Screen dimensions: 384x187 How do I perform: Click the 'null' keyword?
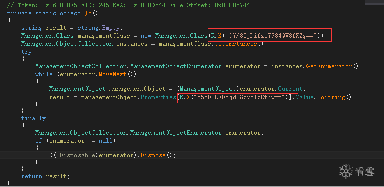click(106, 141)
